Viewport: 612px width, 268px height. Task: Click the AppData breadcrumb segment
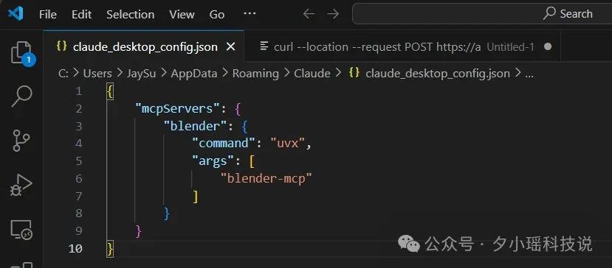point(194,74)
